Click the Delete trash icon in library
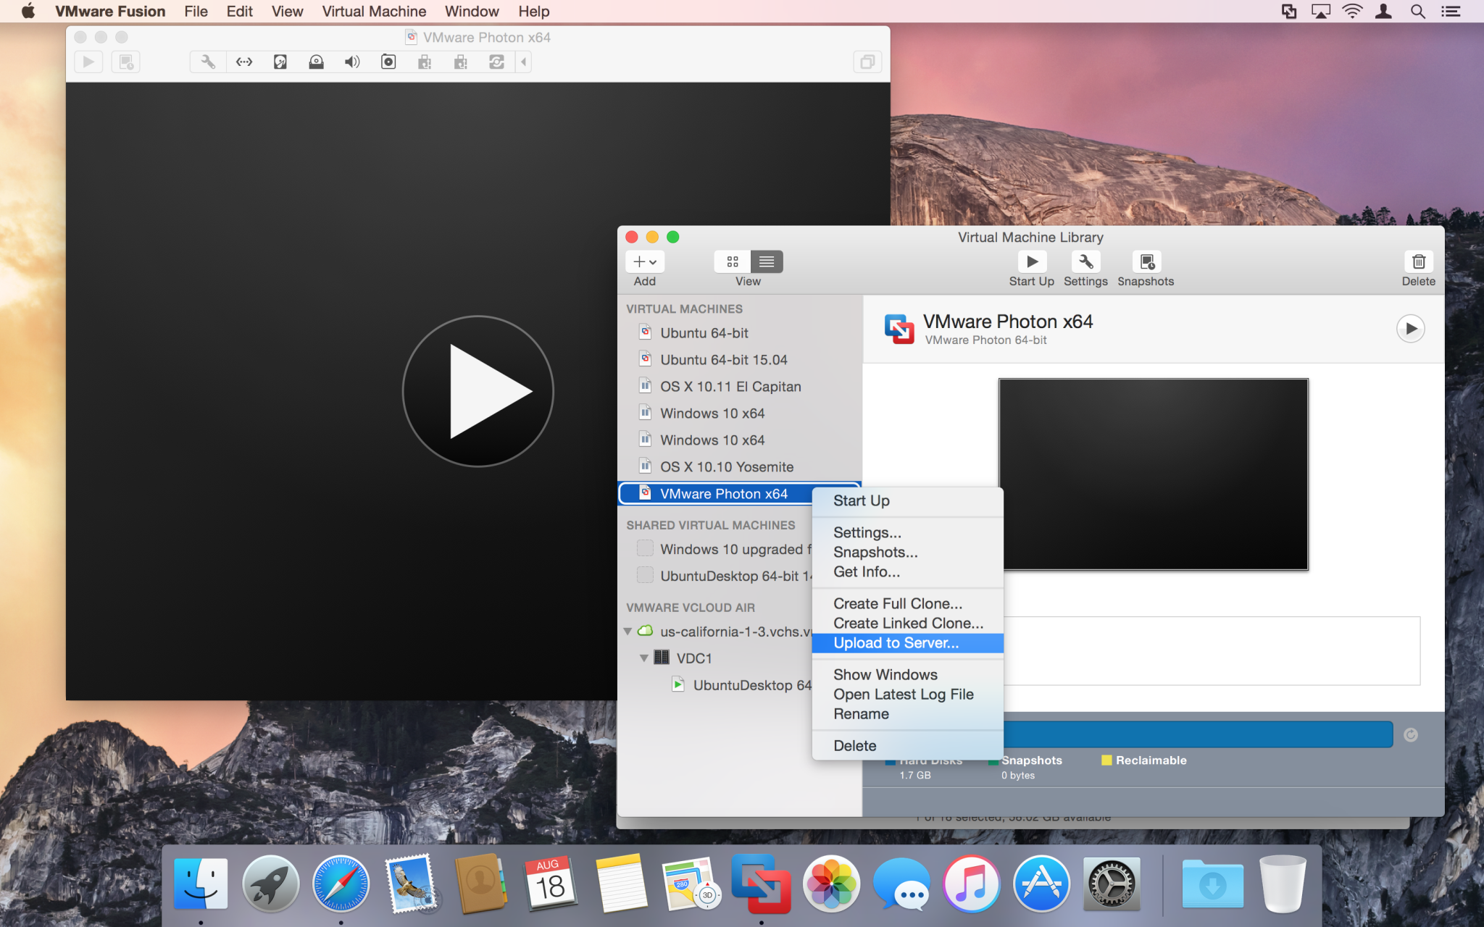Image resolution: width=1484 pixels, height=927 pixels. [1418, 261]
